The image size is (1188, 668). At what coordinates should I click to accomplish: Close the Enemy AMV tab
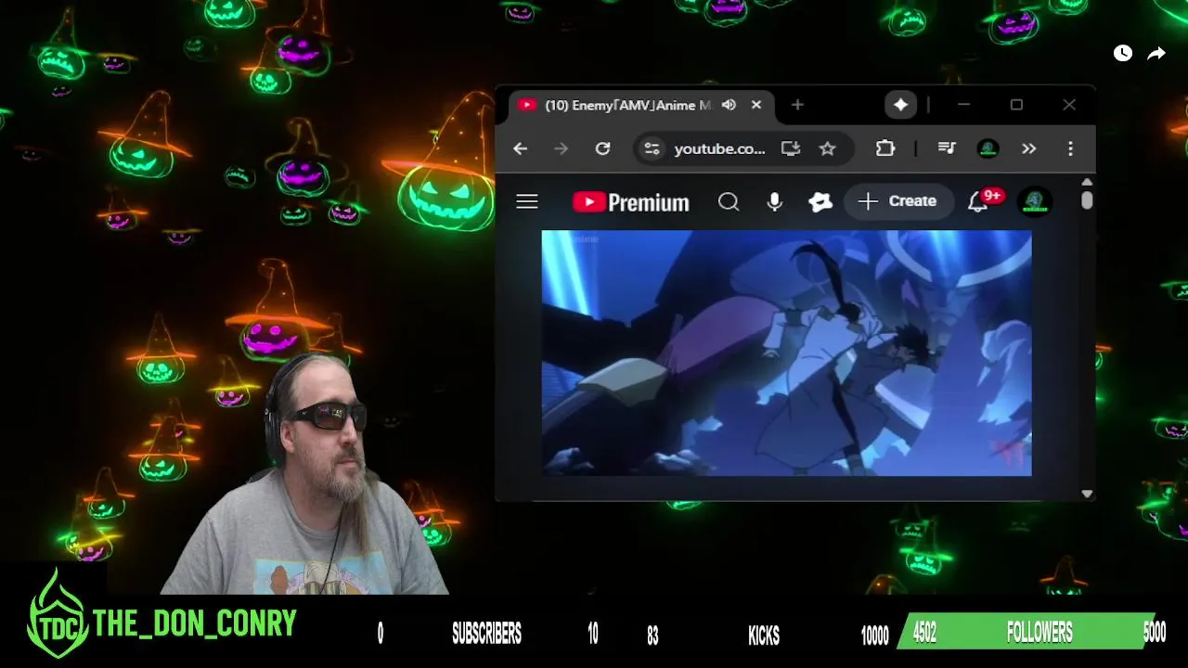[x=756, y=105]
